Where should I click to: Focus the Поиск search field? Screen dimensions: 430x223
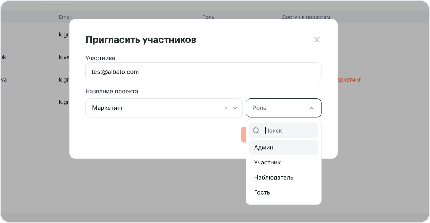click(x=284, y=130)
